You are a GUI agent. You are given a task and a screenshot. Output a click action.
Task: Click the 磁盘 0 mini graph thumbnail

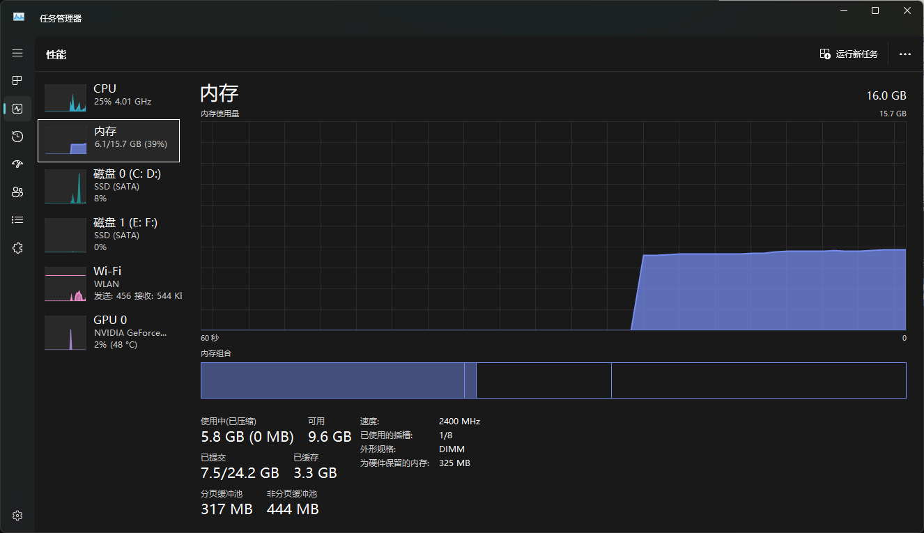(x=66, y=186)
